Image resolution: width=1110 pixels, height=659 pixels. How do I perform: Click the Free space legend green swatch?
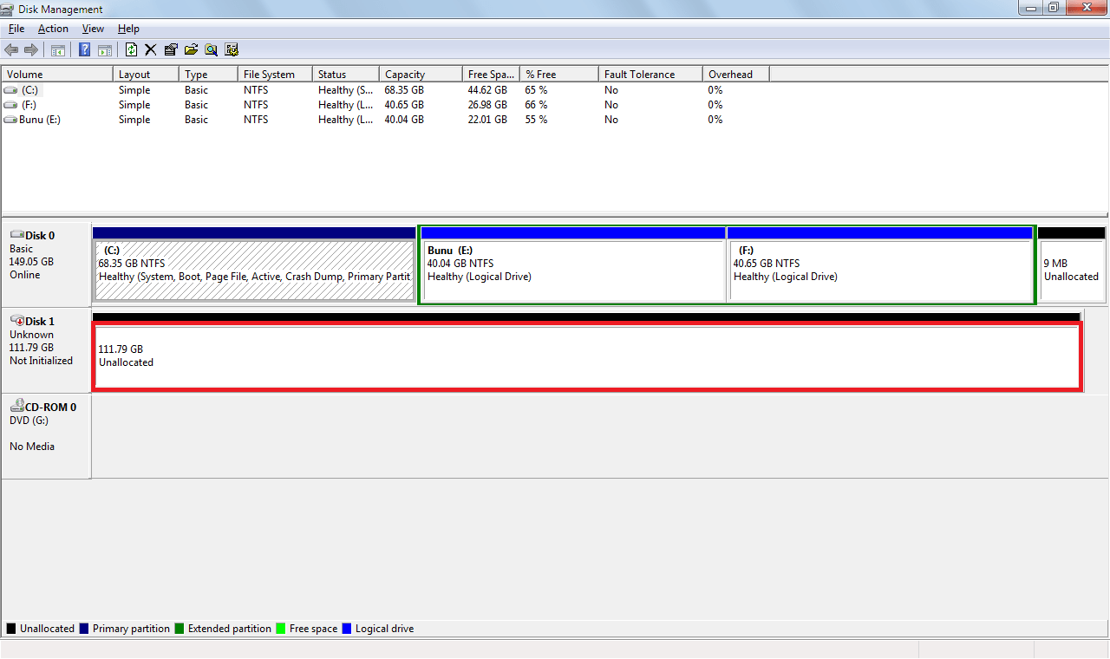coord(280,629)
